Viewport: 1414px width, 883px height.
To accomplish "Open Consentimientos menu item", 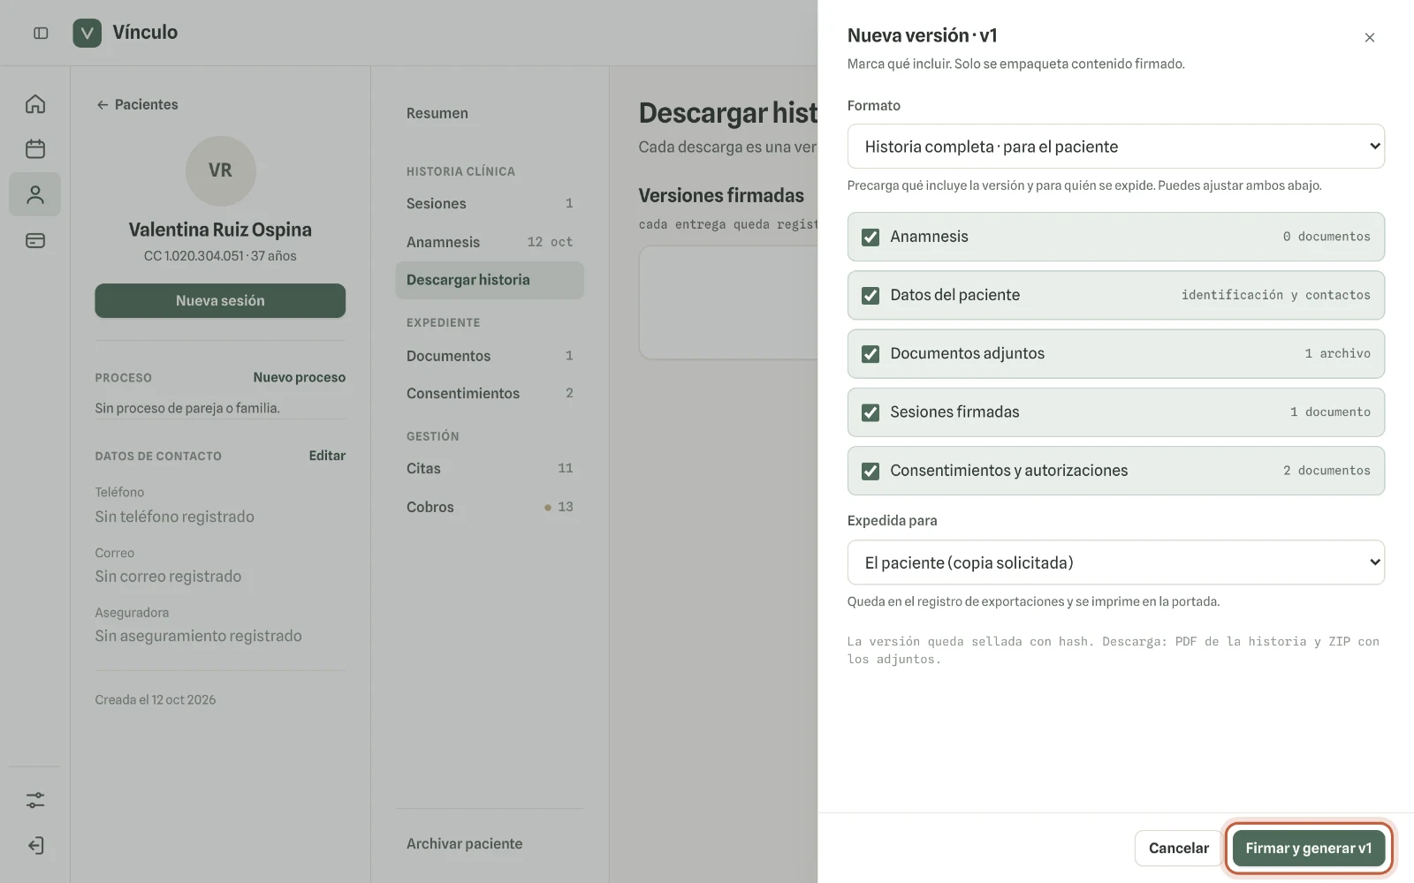I will [490, 393].
